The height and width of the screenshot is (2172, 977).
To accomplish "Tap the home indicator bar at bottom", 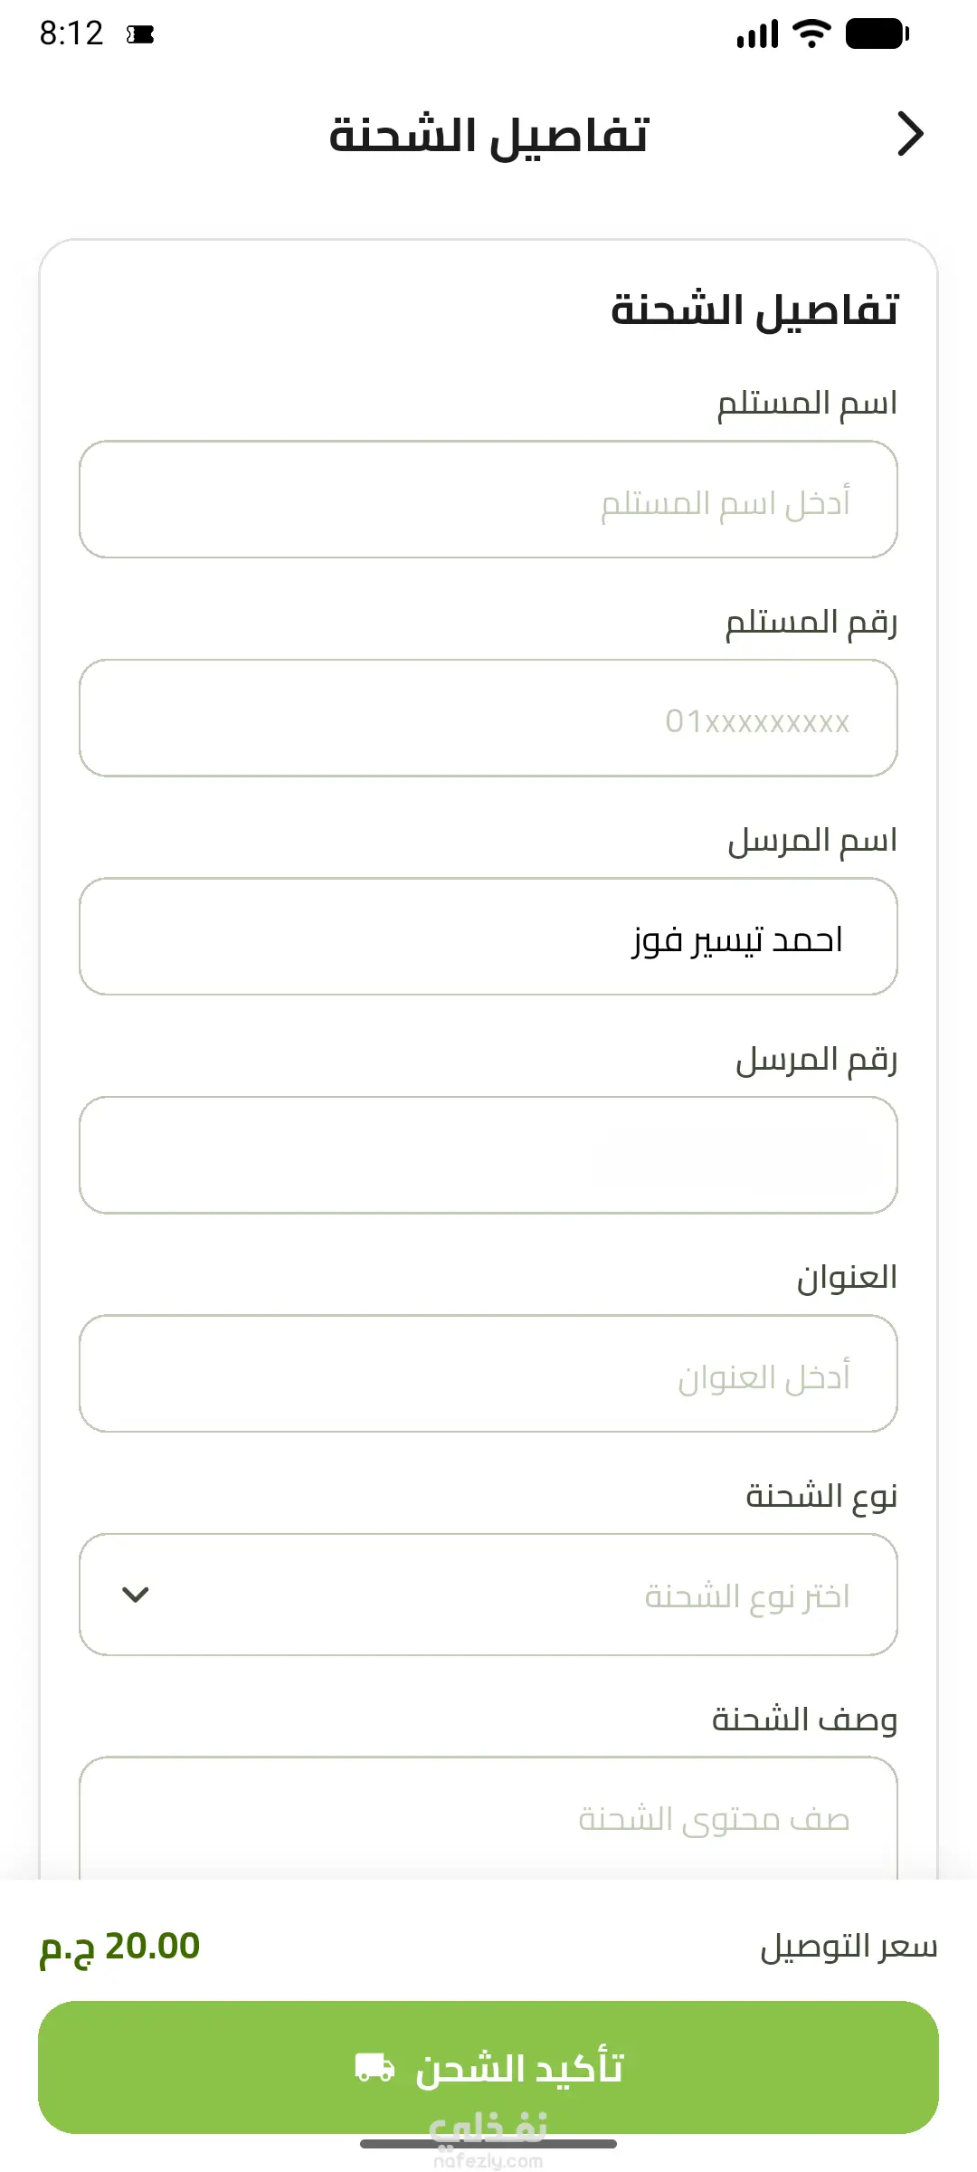I will click(488, 2144).
